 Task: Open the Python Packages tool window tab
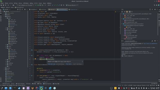[20, 84]
